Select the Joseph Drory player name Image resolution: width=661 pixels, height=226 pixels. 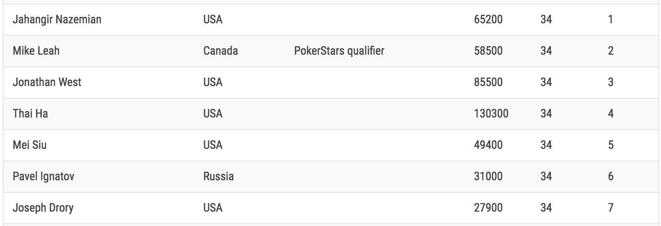pyautogui.click(x=43, y=208)
